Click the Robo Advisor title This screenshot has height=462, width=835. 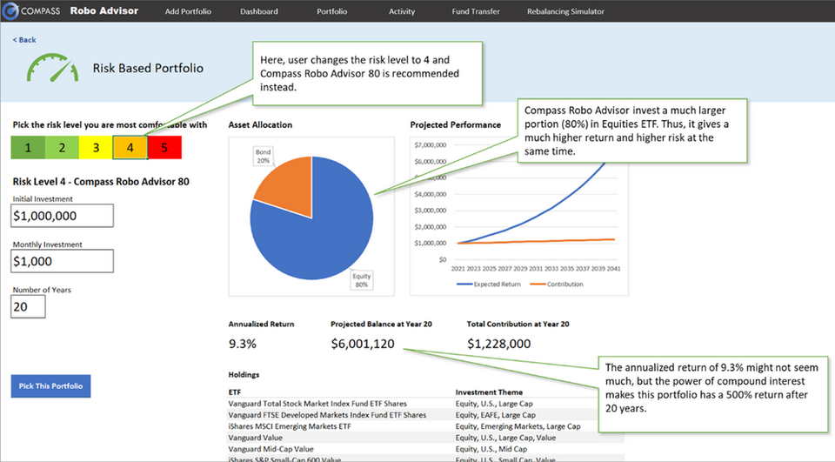pos(104,10)
